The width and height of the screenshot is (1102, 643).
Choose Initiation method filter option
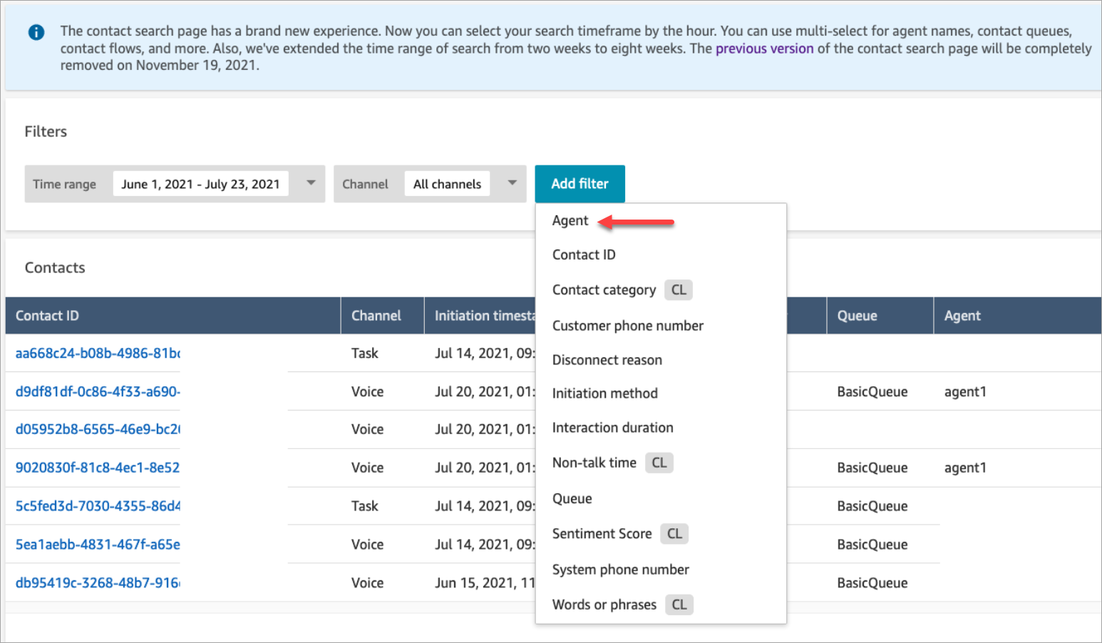point(604,393)
